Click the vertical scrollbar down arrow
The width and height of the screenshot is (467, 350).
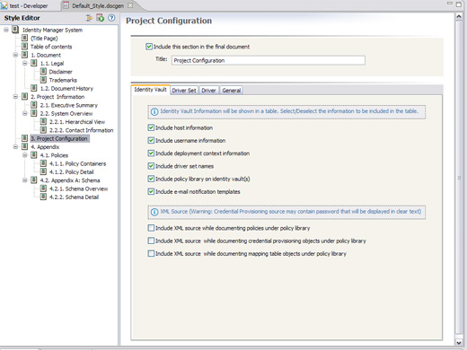tap(459, 343)
